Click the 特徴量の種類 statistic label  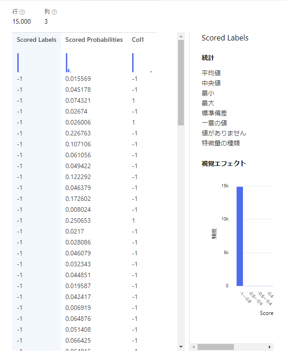click(x=221, y=143)
